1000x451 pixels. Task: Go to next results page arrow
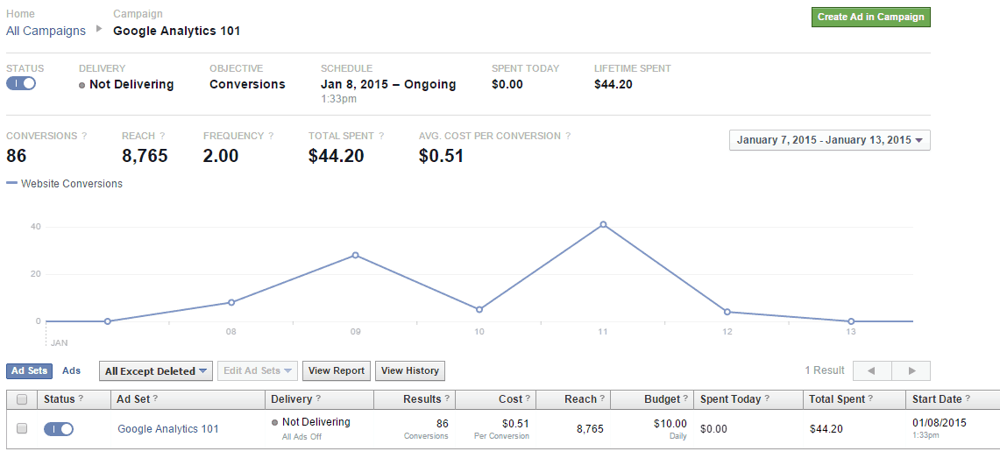click(x=911, y=371)
